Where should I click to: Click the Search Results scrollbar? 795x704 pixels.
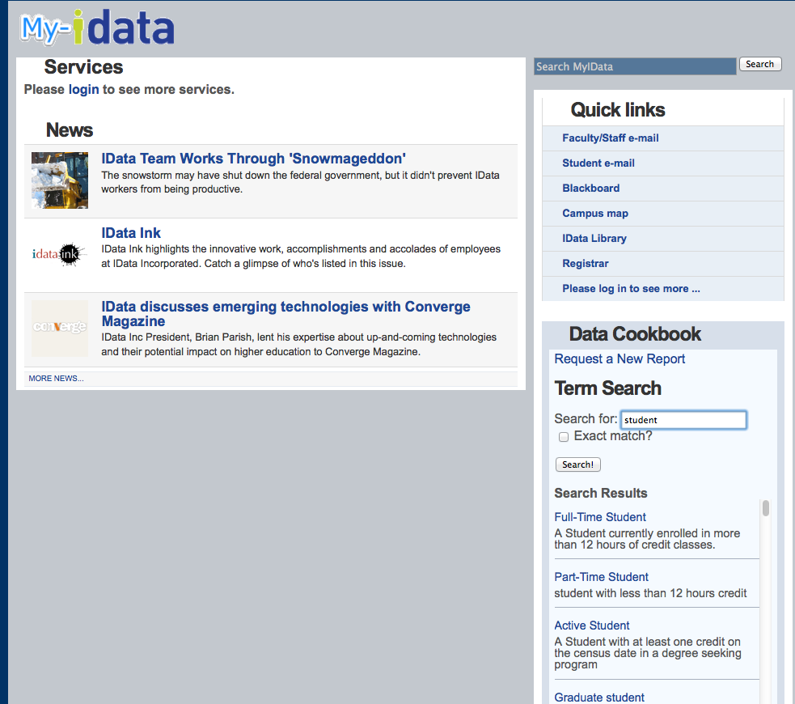(766, 508)
